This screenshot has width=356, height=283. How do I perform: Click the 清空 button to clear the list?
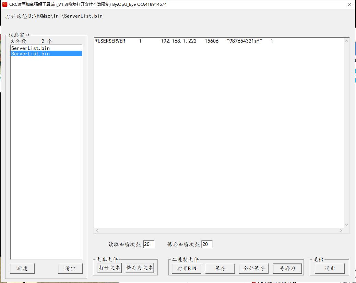[70, 269]
